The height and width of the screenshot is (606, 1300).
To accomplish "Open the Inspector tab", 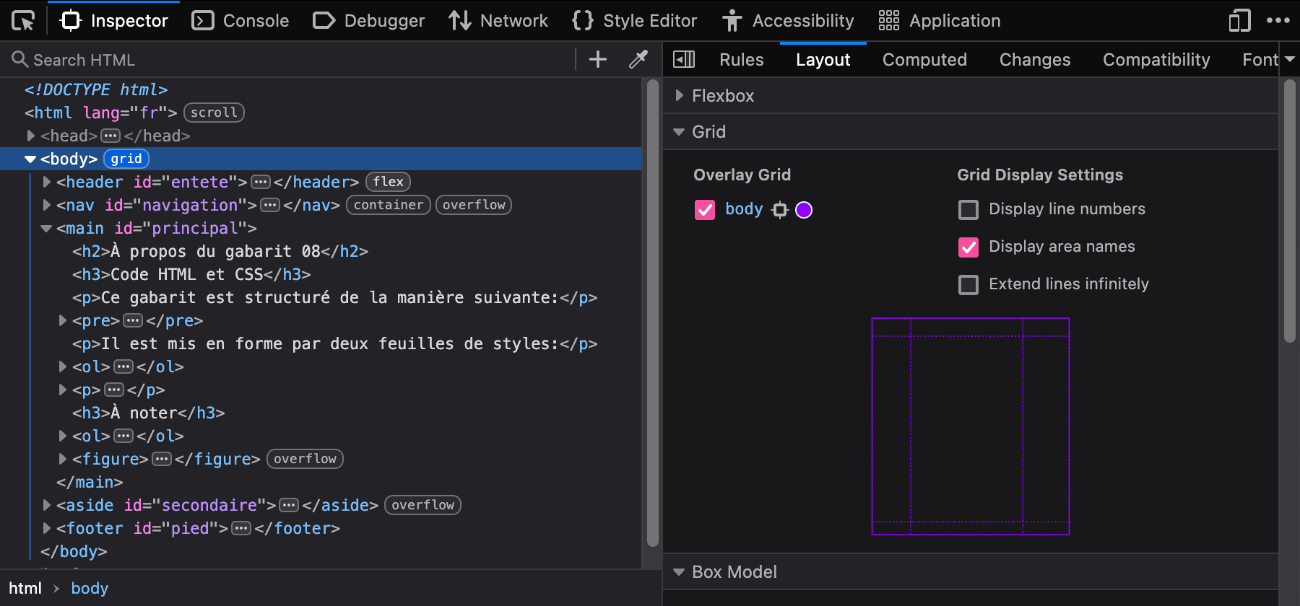I will 114,21.
